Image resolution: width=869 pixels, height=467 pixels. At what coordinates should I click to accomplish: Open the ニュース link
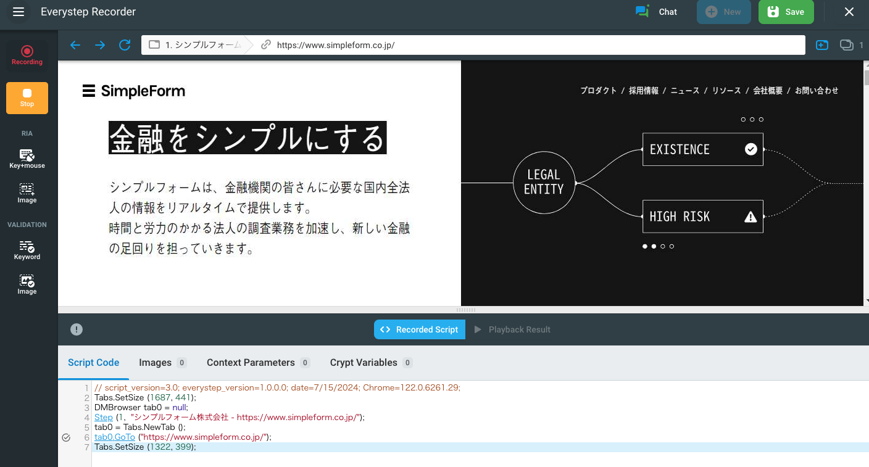(685, 91)
